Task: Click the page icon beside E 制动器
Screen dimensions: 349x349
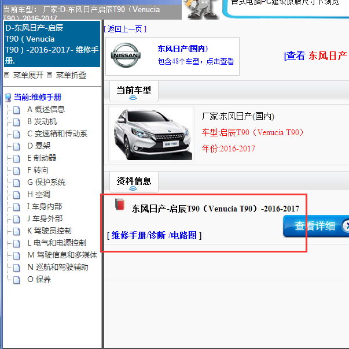Action: coord(17,158)
